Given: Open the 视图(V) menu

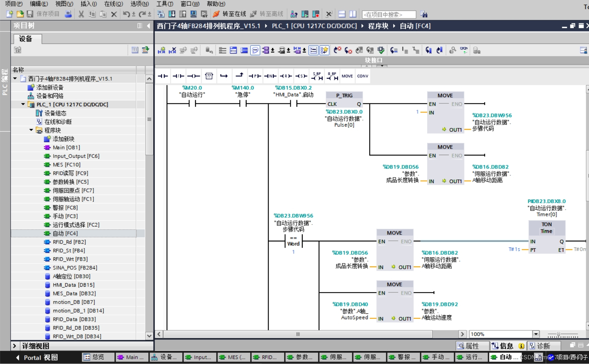Looking at the screenshot, I should pyautogui.click(x=64, y=4).
